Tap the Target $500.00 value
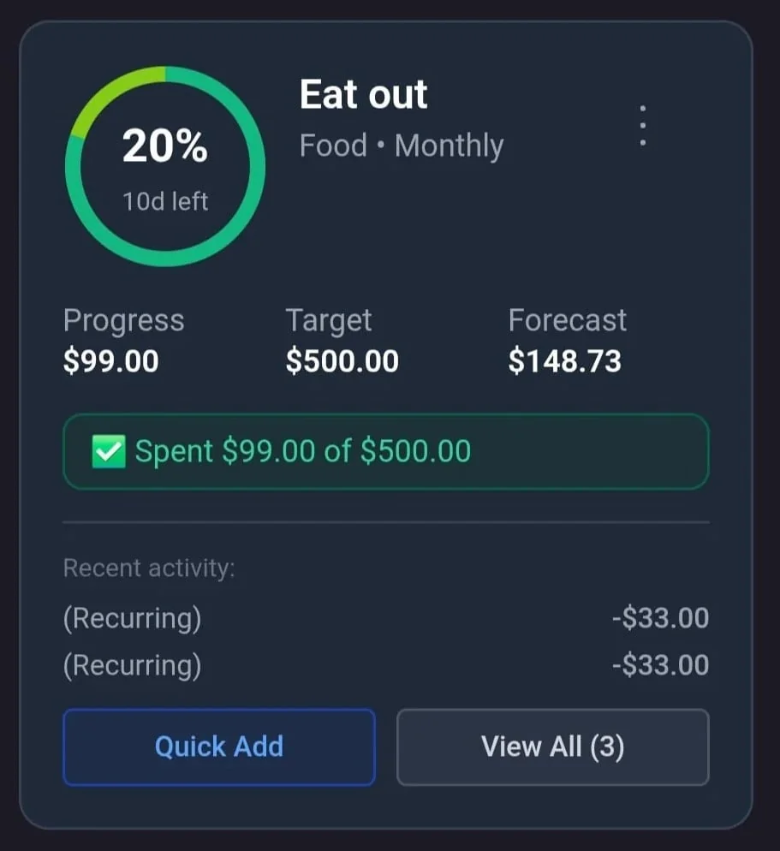Viewport: 780px width, 851px height. coord(342,360)
